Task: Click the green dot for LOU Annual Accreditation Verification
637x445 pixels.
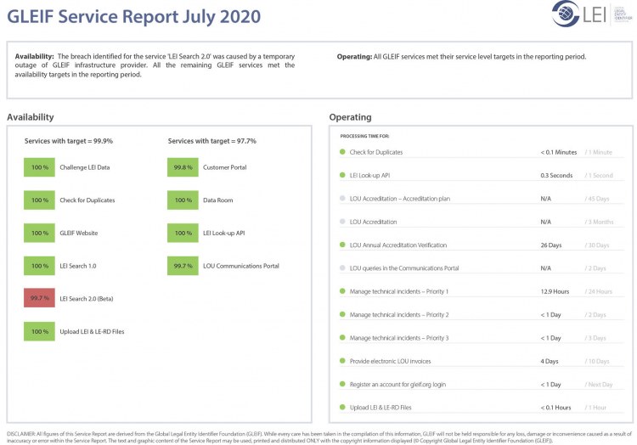Action: [x=342, y=245]
